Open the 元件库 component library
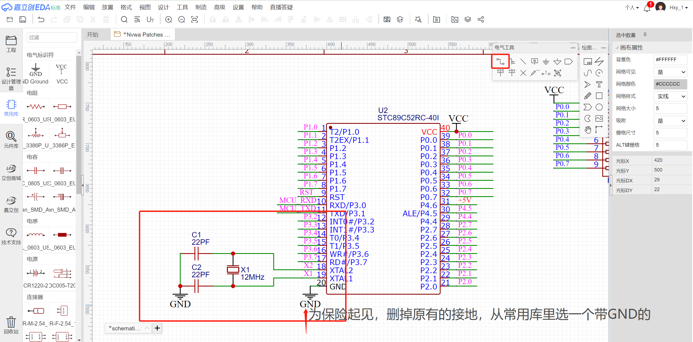 point(11,139)
